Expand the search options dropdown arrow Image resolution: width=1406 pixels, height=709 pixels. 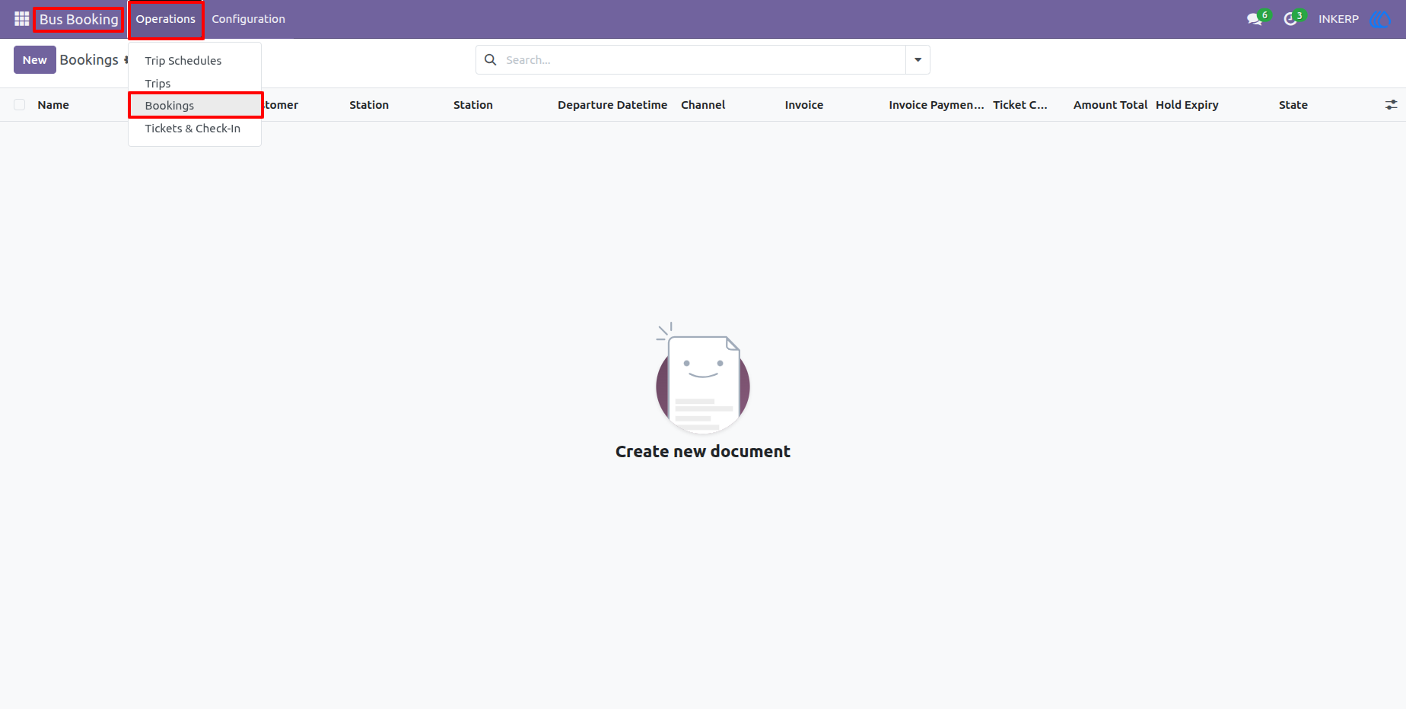[918, 59]
